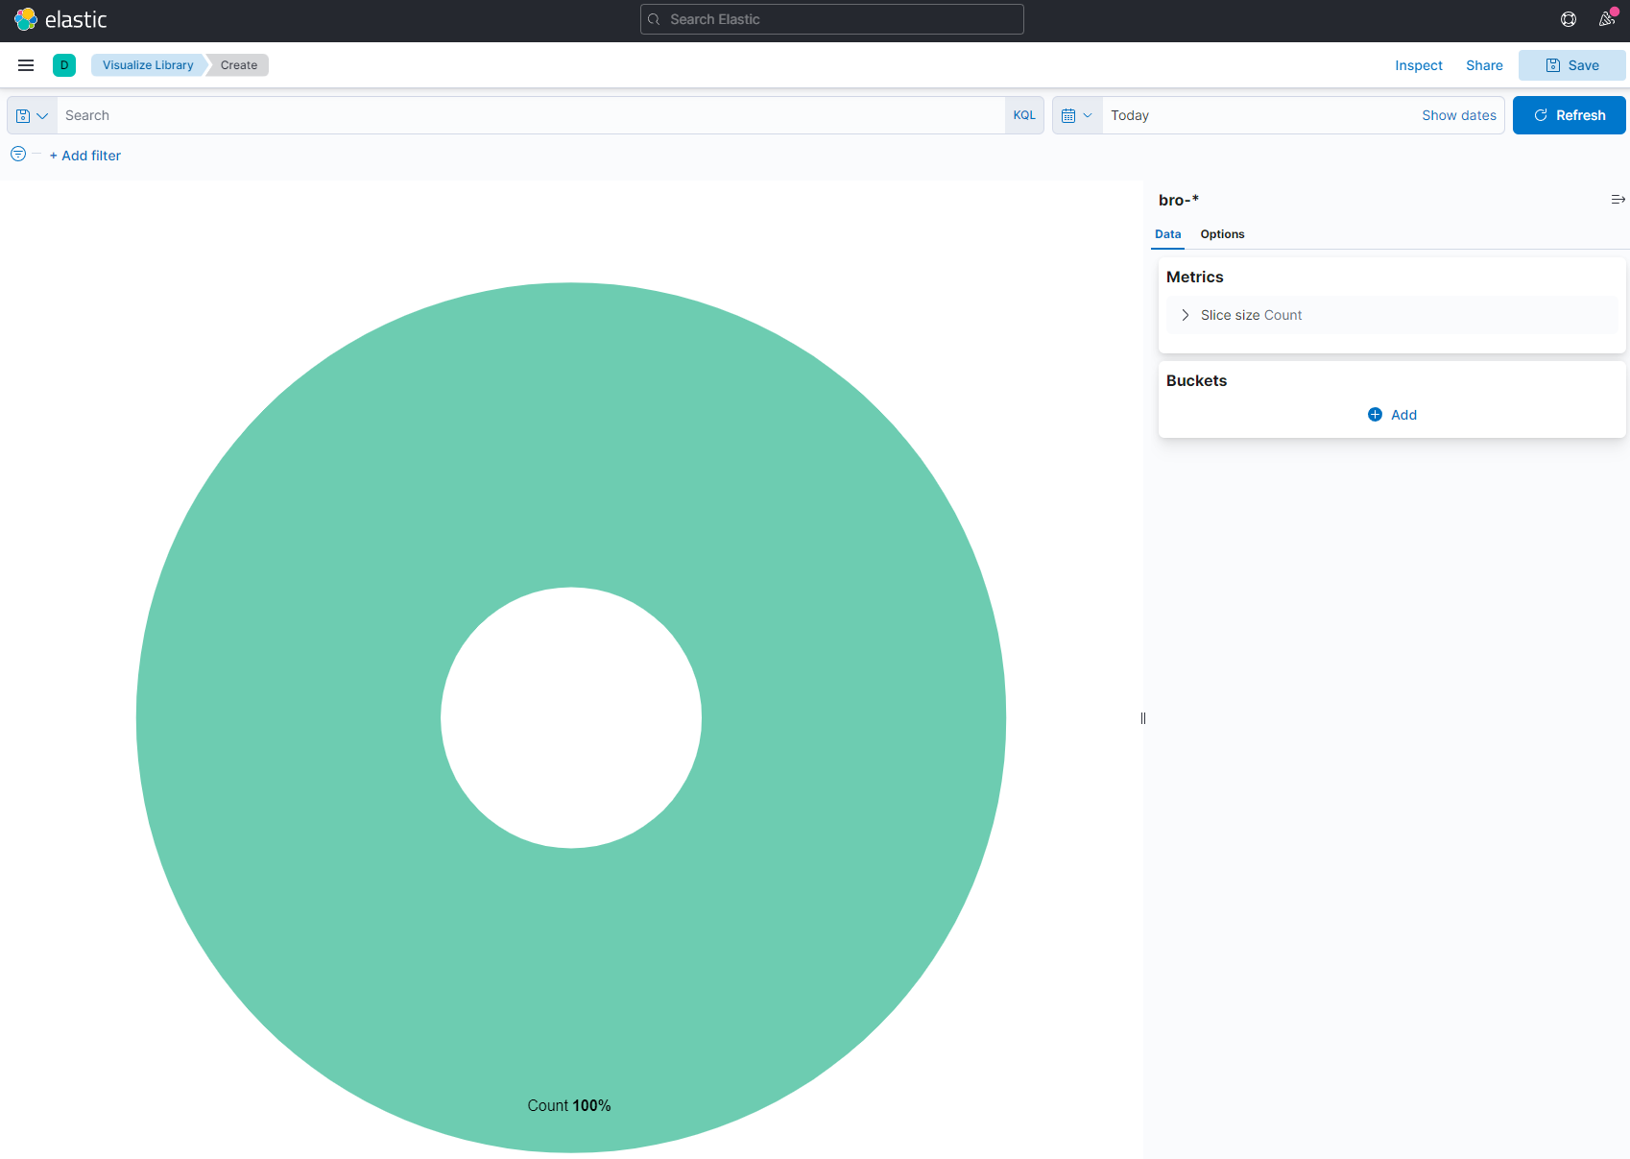
Task: Switch to the Options tab
Action: pos(1222,234)
